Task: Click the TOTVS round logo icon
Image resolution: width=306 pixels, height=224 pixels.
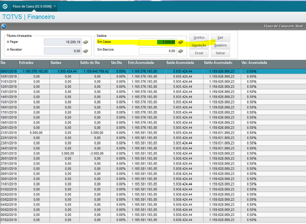Action: click(5, 6)
